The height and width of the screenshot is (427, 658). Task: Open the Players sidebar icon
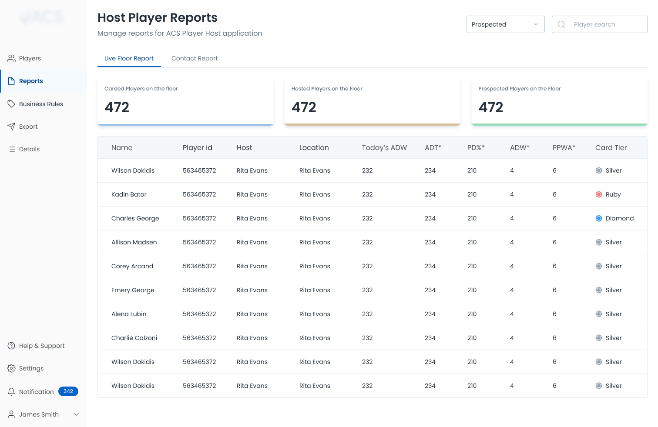[11, 58]
